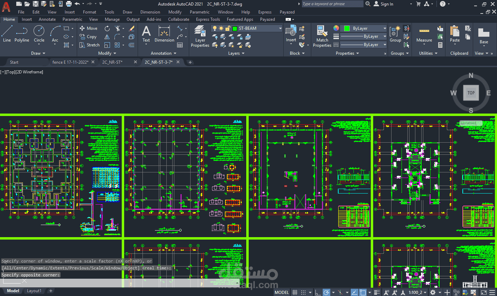The width and height of the screenshot is (497, 296).
Task: Toggle snap mode in status bar
Action: pyautogui.click(x=303, y=293)
